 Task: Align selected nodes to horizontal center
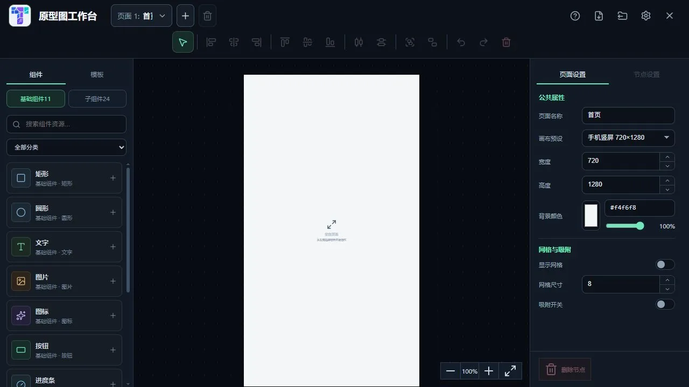(234, 42)
